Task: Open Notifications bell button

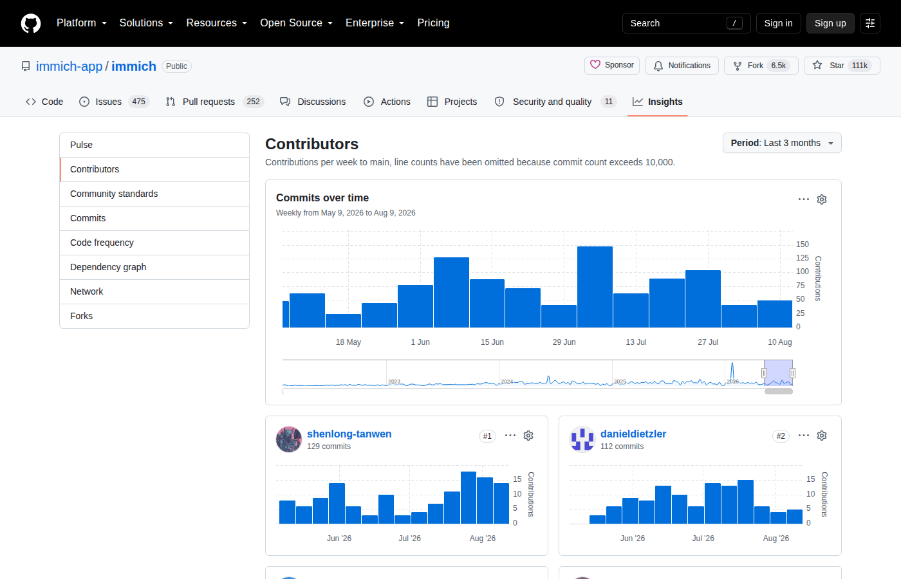Action: (x=682, y=66)
